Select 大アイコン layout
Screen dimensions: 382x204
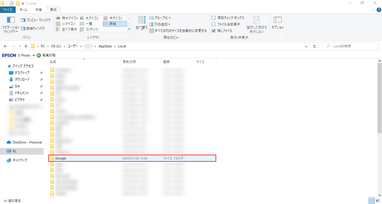point(89,18)
